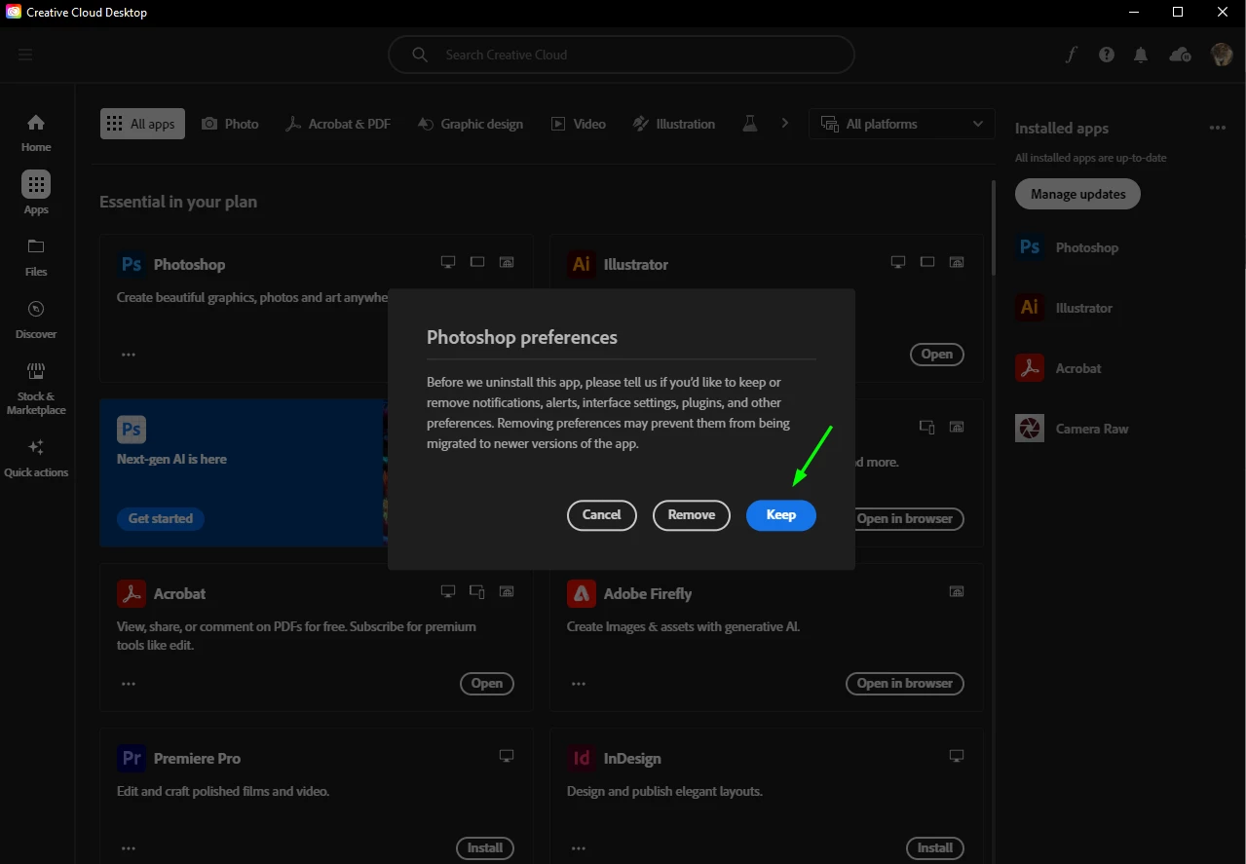
Task: Open Installed apps more options menu
Action: click(1217, 128)
